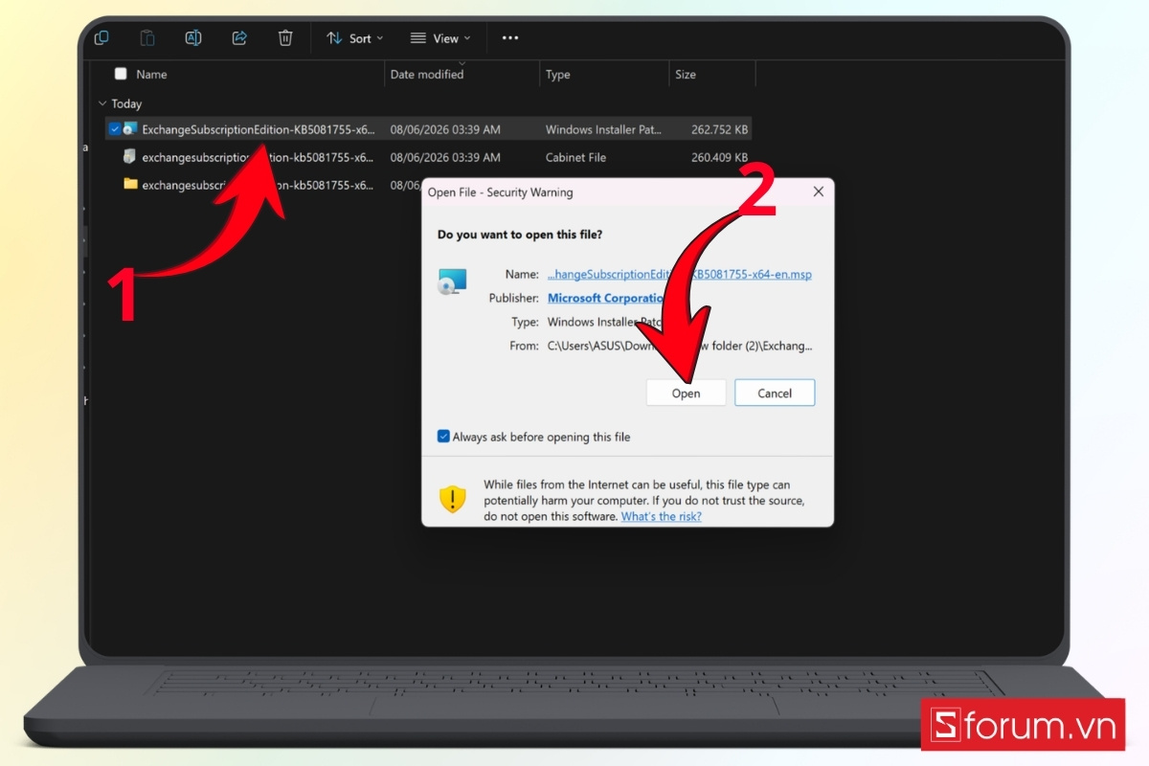1149x766 pixels.
Task: Collapse the Today group
Action: pos(102,103)
